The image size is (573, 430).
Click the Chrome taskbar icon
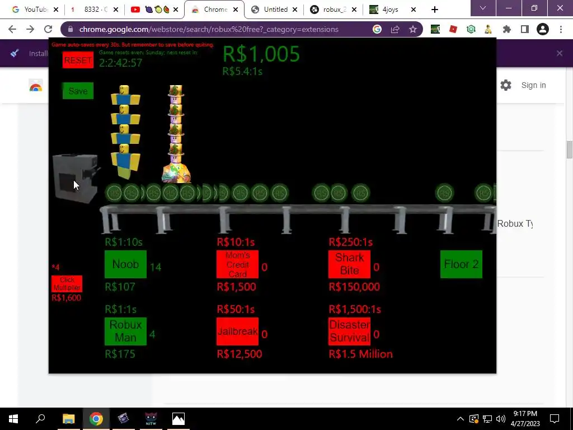click(96, 419)
